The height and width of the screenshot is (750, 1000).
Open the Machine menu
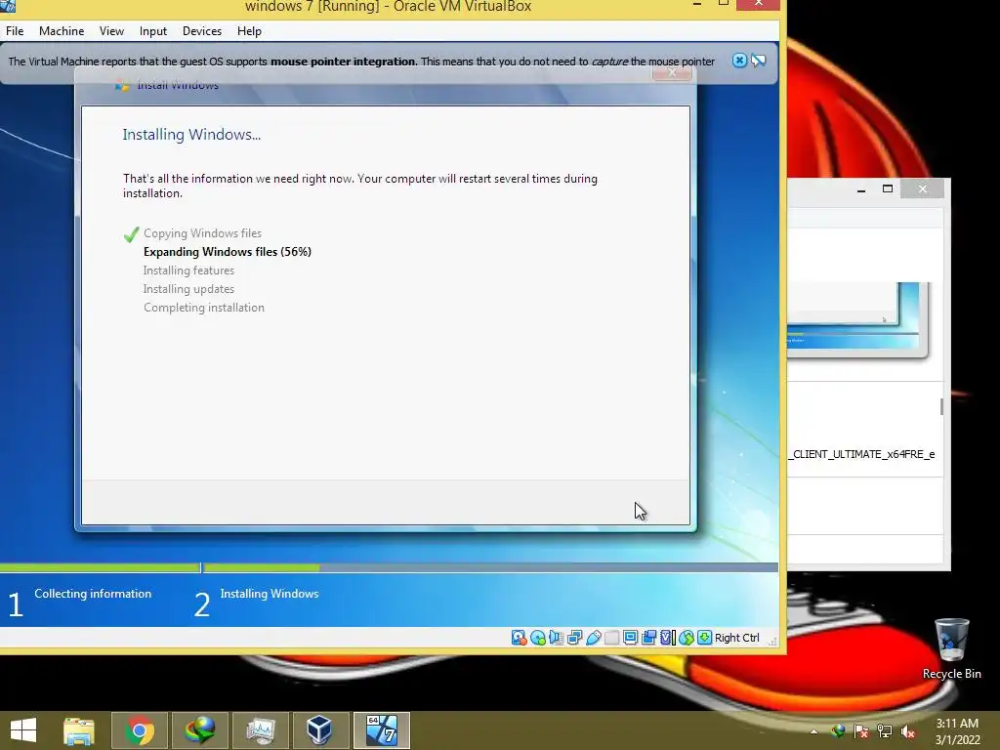point(62,30)
